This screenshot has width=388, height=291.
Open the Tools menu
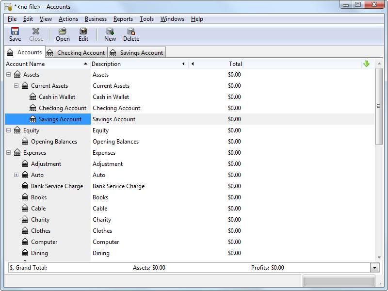tap(146, 19)
